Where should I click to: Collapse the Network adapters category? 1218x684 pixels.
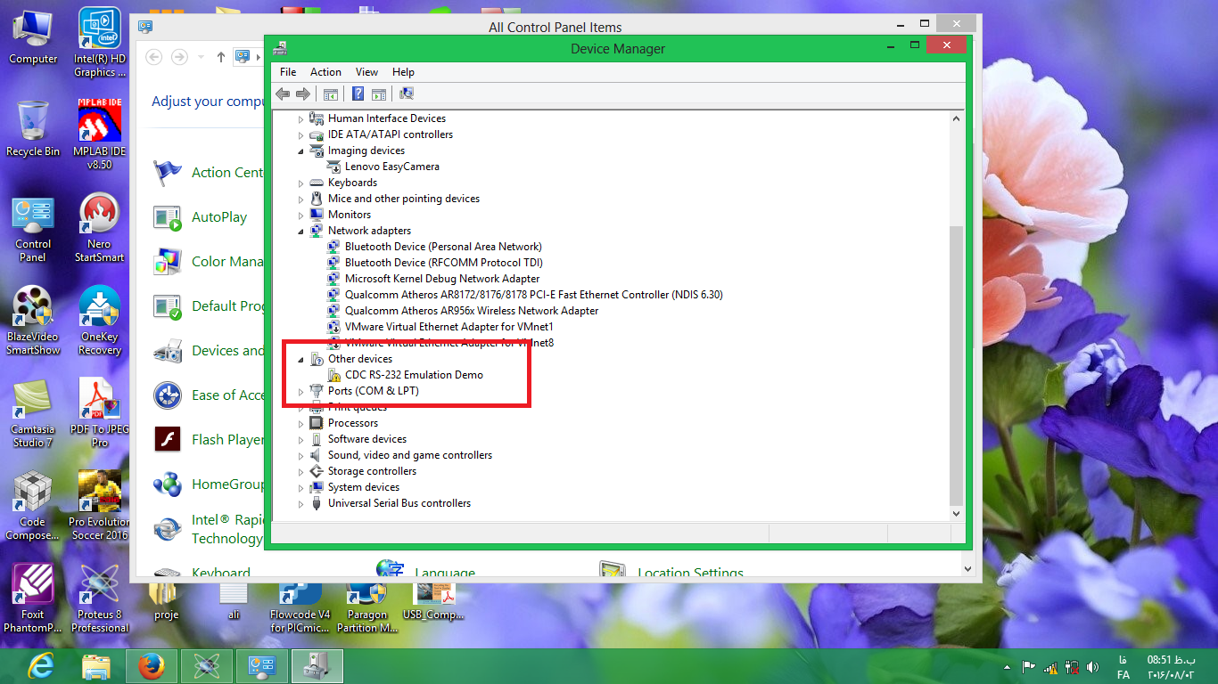(x=300, y=231)
